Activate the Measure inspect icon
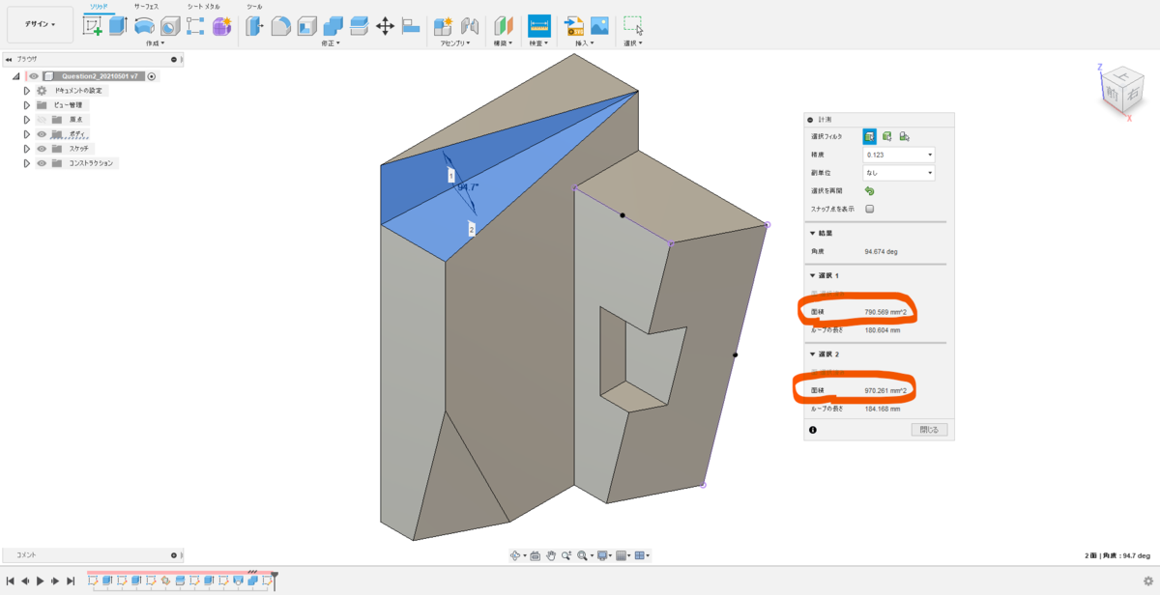The image size is (1160, 595). coord(539,26)
